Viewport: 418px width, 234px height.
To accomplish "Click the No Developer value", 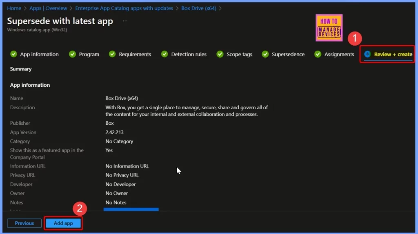I will pos(120,184).
